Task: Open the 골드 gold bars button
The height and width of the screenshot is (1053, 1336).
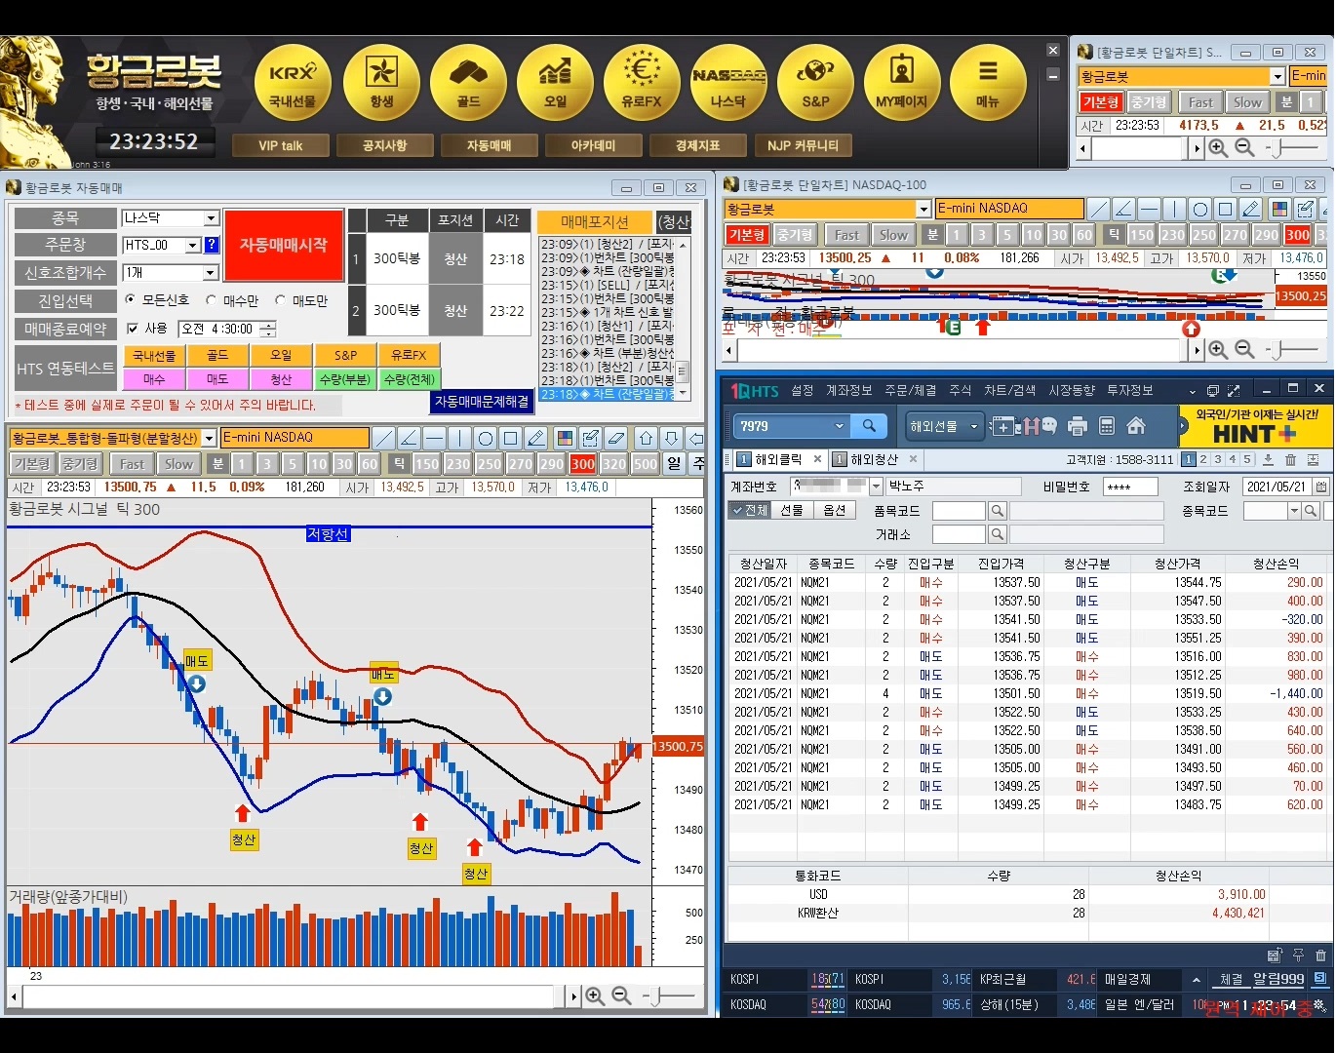Action: (x=468, y=83)
